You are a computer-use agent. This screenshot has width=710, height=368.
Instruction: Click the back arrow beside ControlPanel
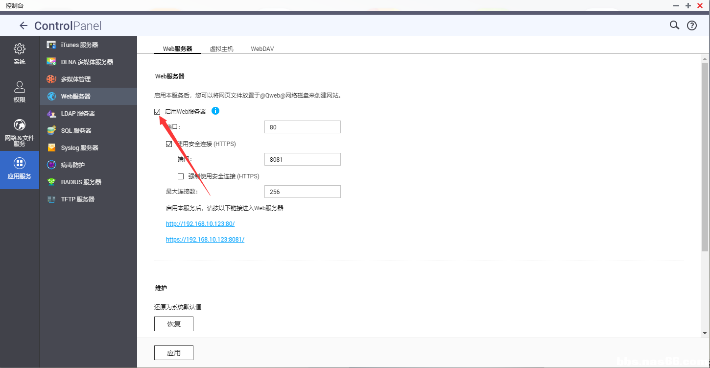(x=24, y=26)
